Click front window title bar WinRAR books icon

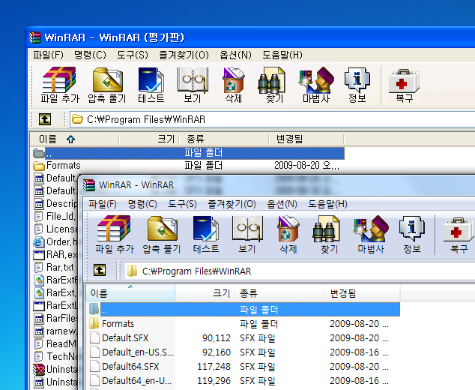(x=89, y=185)
